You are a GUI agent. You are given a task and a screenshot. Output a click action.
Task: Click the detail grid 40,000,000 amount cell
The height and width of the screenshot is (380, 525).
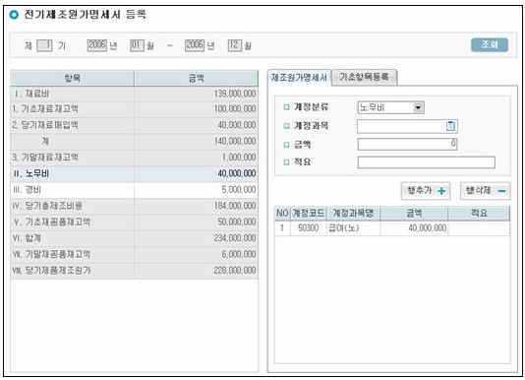click(414, 228)
